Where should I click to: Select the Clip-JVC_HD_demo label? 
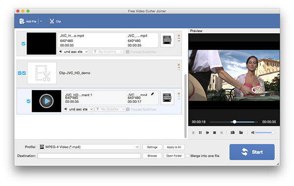click(x=74, y=73)
